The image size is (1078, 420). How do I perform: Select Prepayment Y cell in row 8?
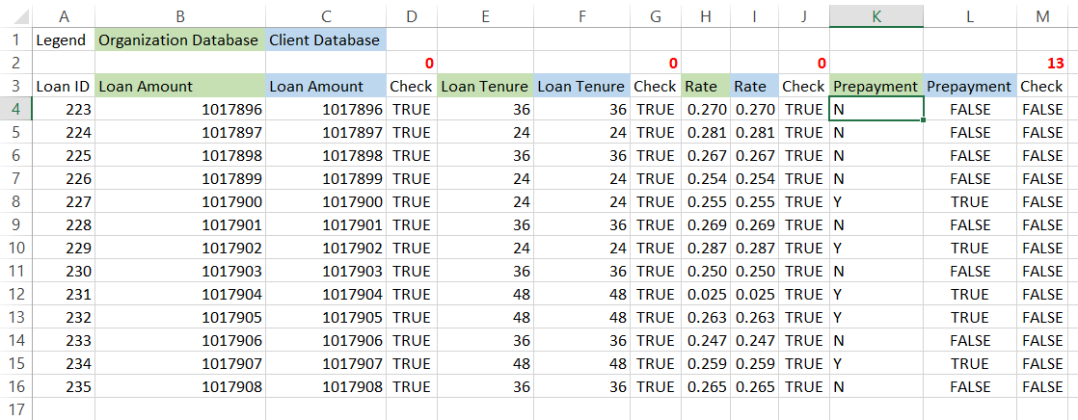coord(876,202)
